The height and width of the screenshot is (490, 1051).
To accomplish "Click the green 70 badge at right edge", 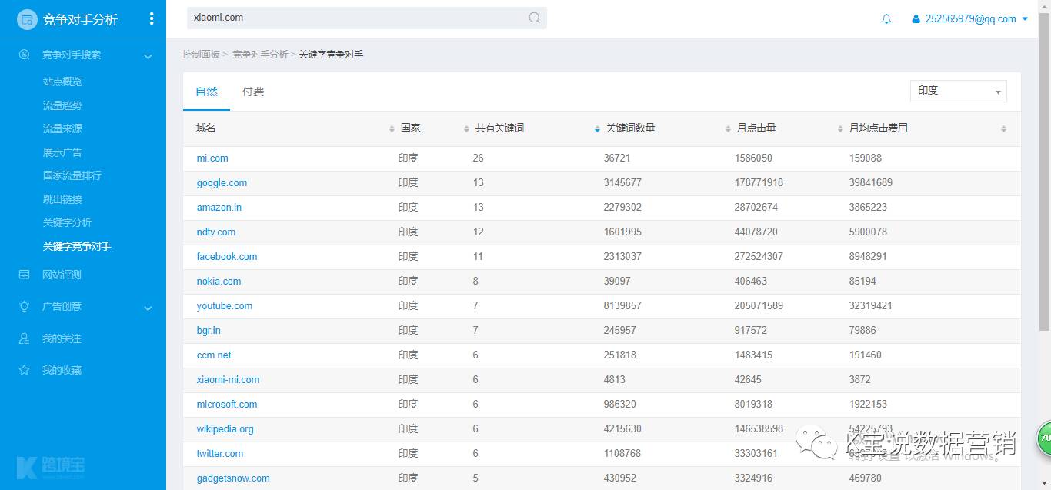I will 1044,438.
